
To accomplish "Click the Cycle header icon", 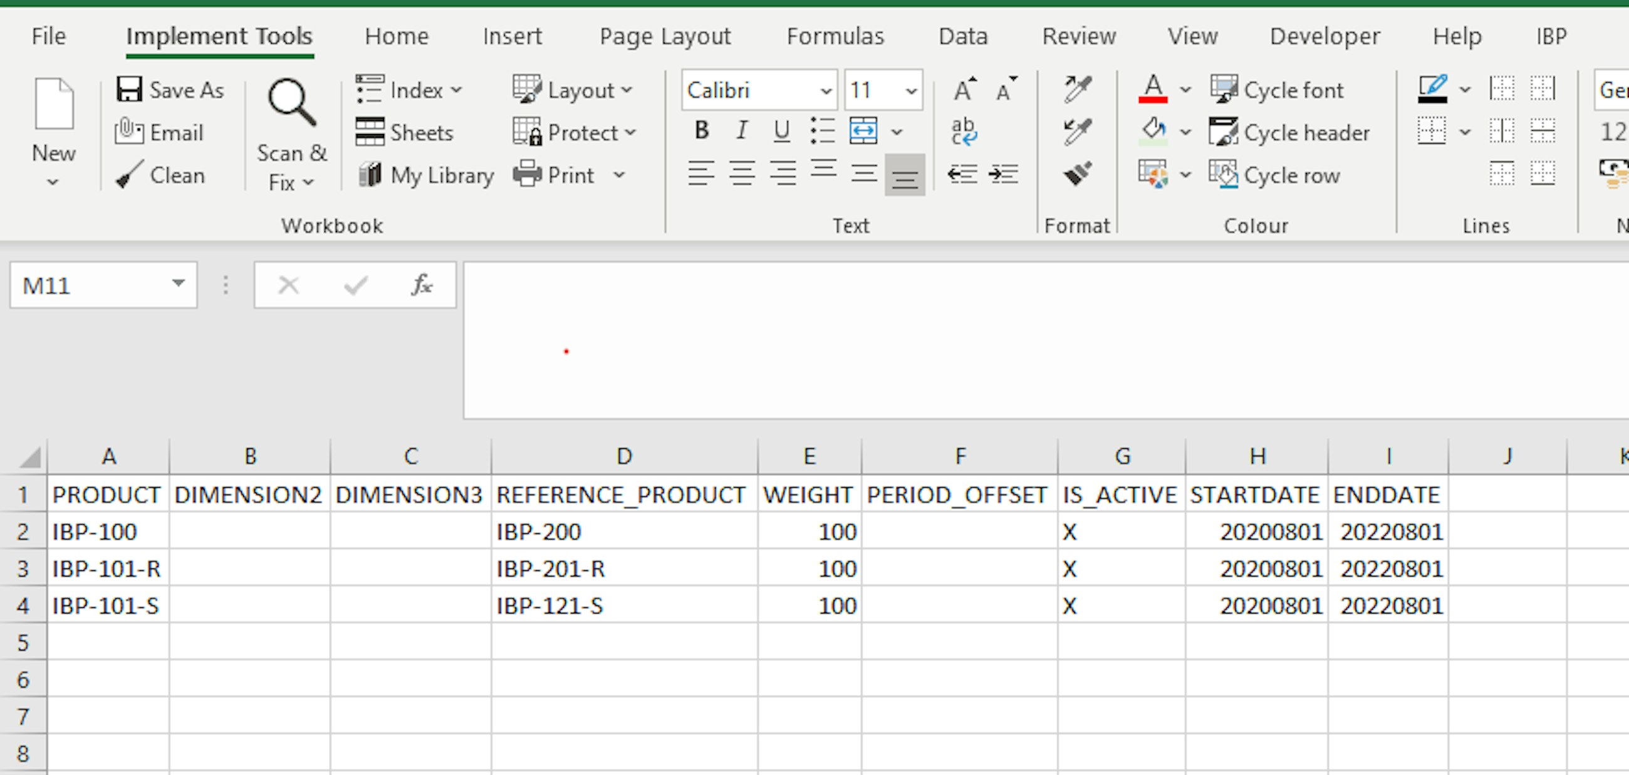I will tap(1224, 133).
